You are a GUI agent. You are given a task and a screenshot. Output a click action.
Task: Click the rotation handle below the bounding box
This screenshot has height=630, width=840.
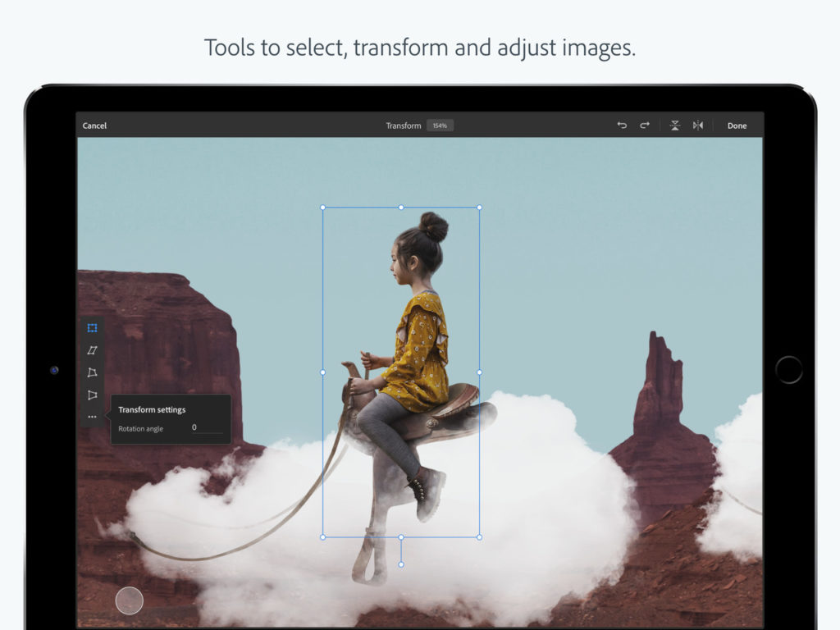pyautogui.click(x=401, y=564)
